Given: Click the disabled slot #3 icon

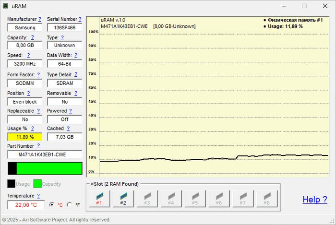Looking at the screenshot, I should coord(147,199).
